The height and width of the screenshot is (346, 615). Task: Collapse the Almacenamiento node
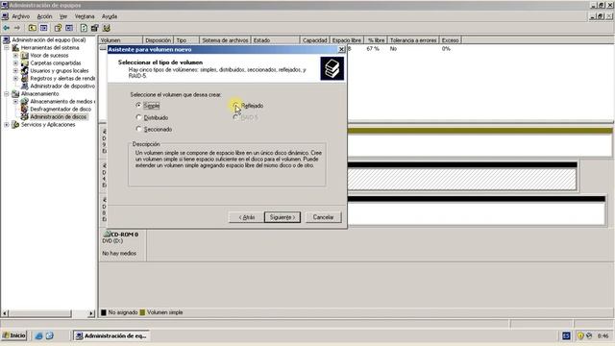click(7, 94)
